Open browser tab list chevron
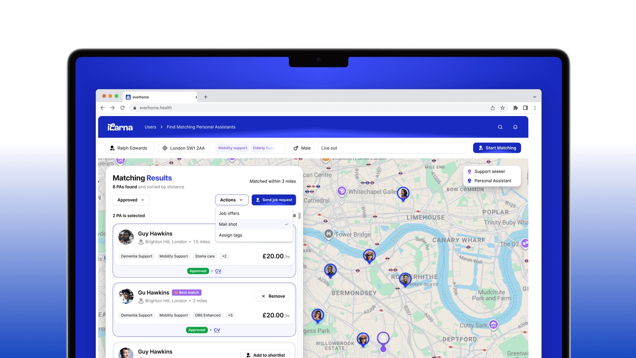 pos(535,97)
